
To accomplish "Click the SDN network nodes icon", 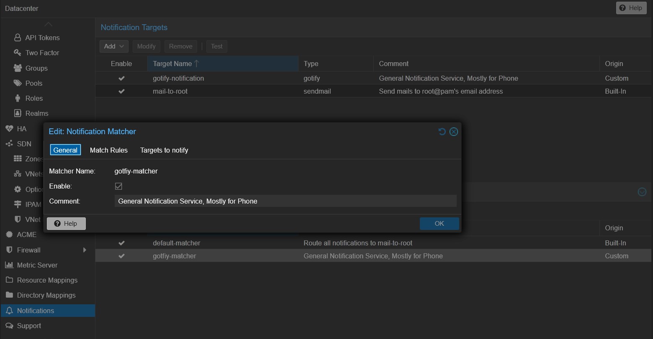I will coord(9,144).
